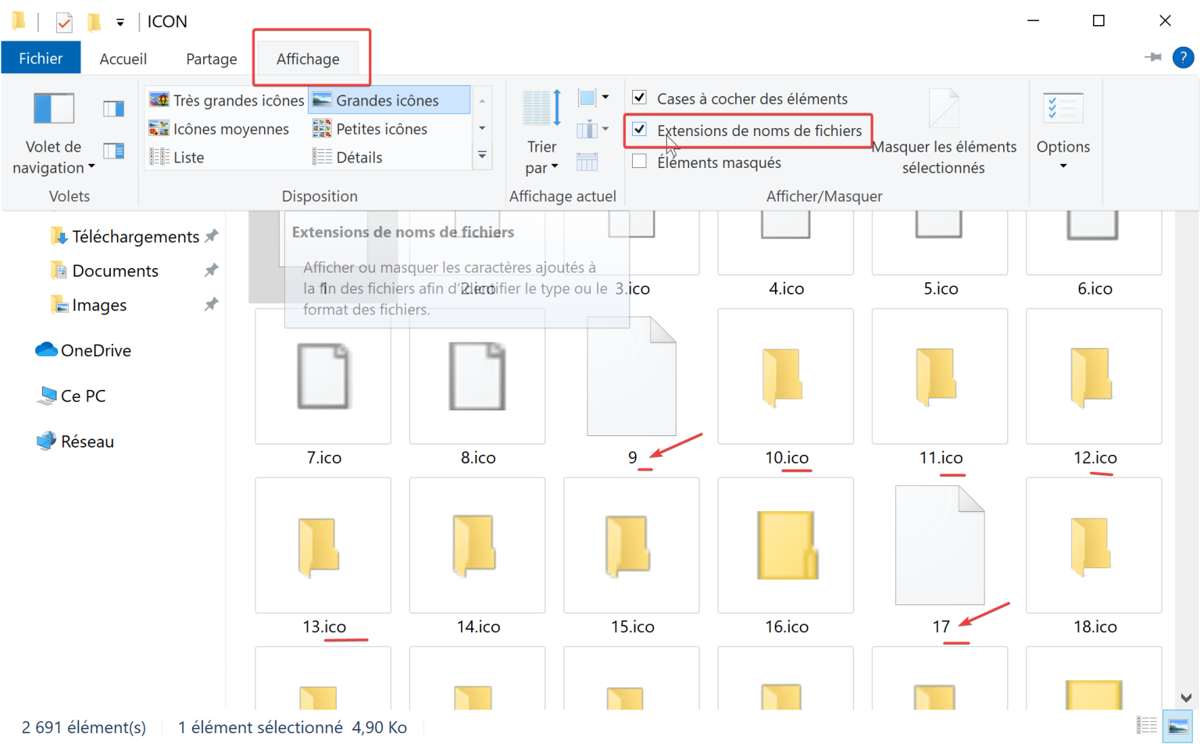Open Documents from the sidebar

point(114,270)
